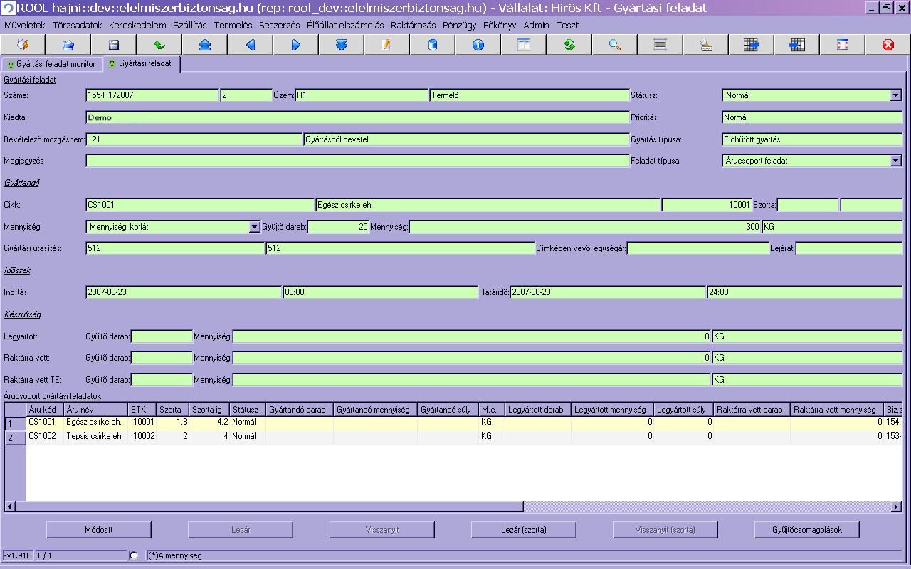The width and height of the screenshot is (911, 569).
Task: Click the blue info circle icon
Action: [x=478, y=45]
